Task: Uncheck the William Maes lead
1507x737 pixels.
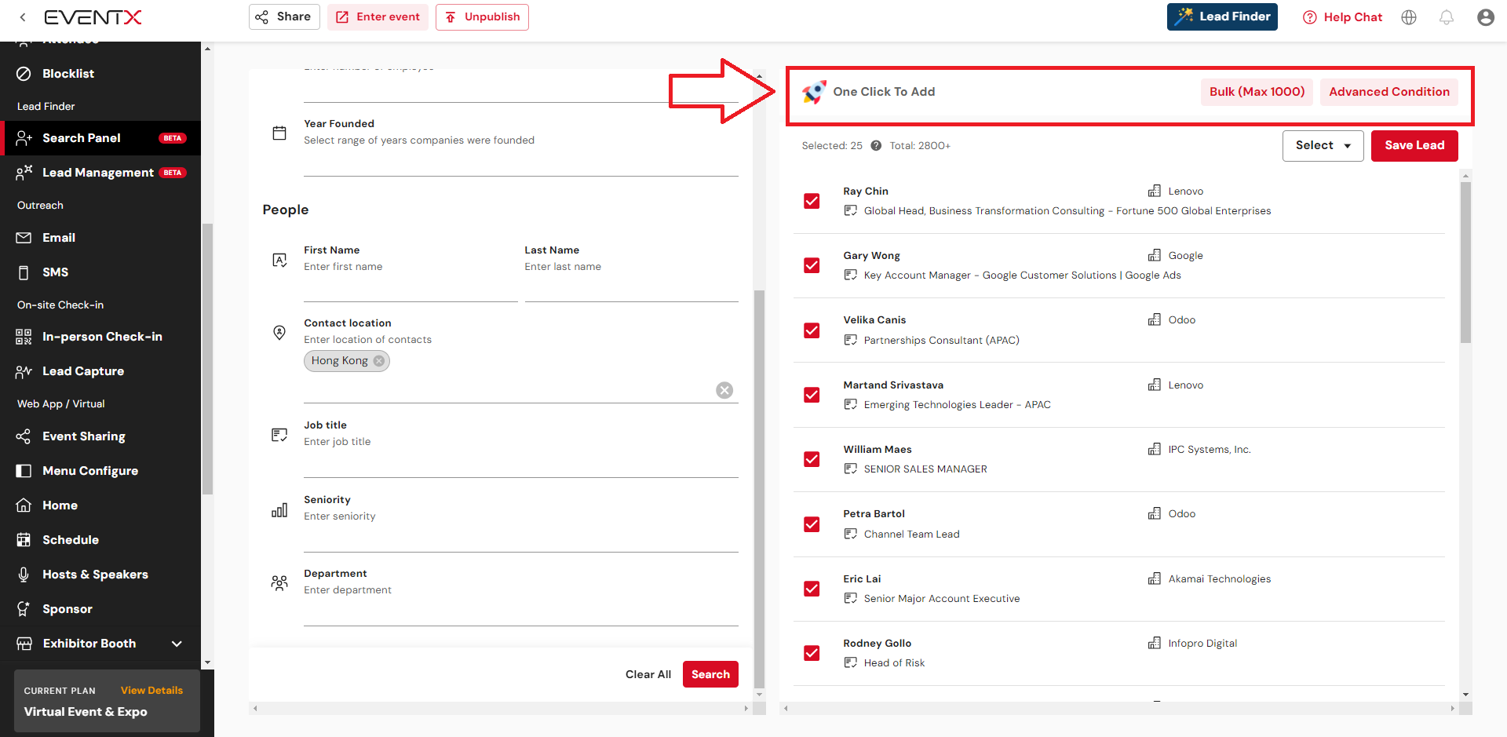Action: coord(812,459)
